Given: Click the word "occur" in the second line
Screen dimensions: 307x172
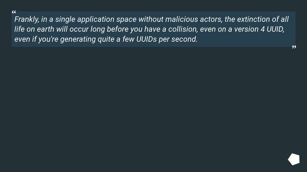Looking at the screenshot, I should click(79, 29).
